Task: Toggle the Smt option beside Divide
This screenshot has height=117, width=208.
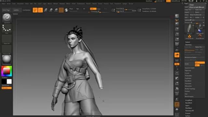Action: (x=200, y=63)
